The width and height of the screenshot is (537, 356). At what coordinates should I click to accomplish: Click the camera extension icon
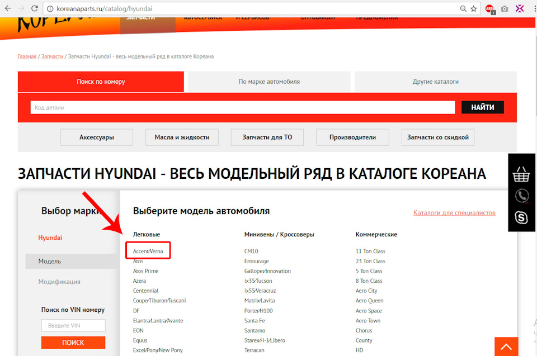point(505,9)
